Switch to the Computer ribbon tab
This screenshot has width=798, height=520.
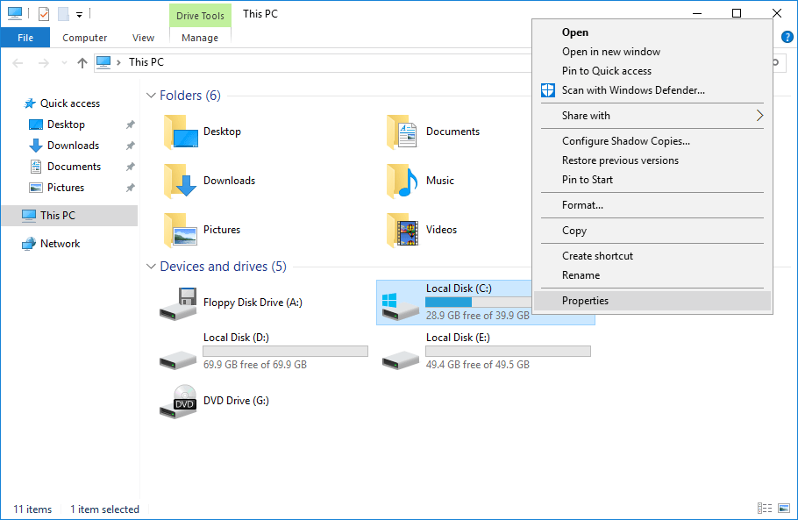coord(84,38)
